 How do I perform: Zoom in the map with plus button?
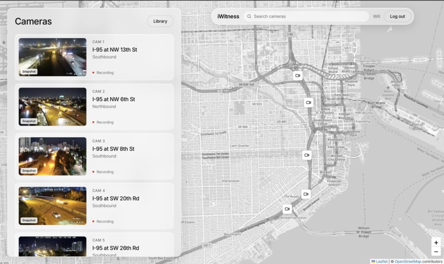click(436, 243)
